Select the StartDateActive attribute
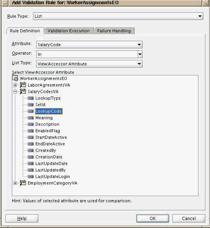 tap(51, 137)
